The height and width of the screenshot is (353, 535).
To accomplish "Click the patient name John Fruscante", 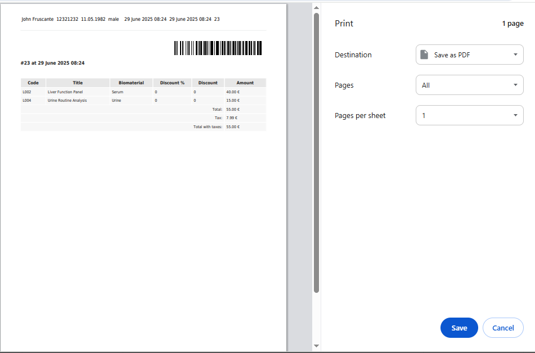I will point(38,19).
